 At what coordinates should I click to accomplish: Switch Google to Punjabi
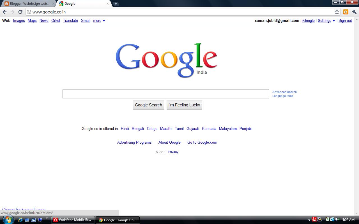click(x=245, y=129)
